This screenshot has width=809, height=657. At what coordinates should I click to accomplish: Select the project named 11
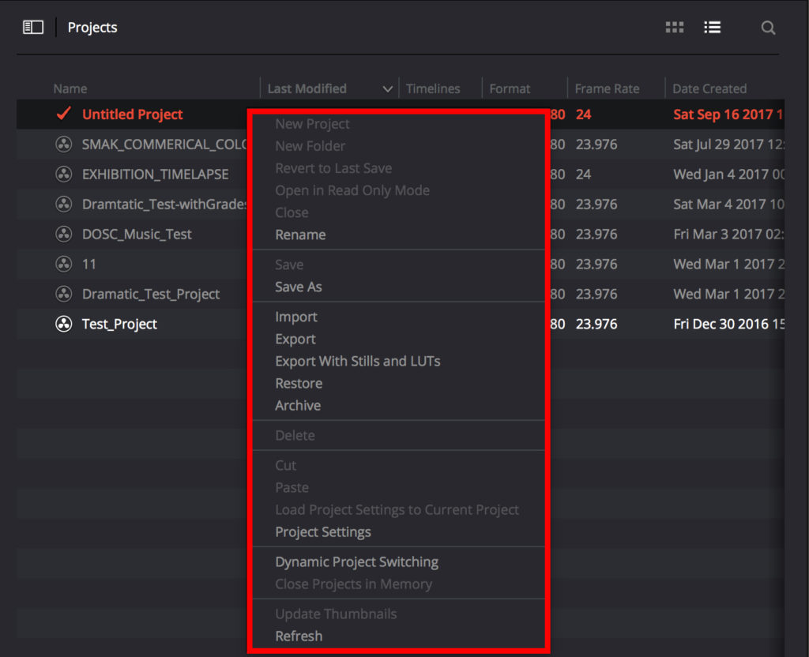coord(89,264)
